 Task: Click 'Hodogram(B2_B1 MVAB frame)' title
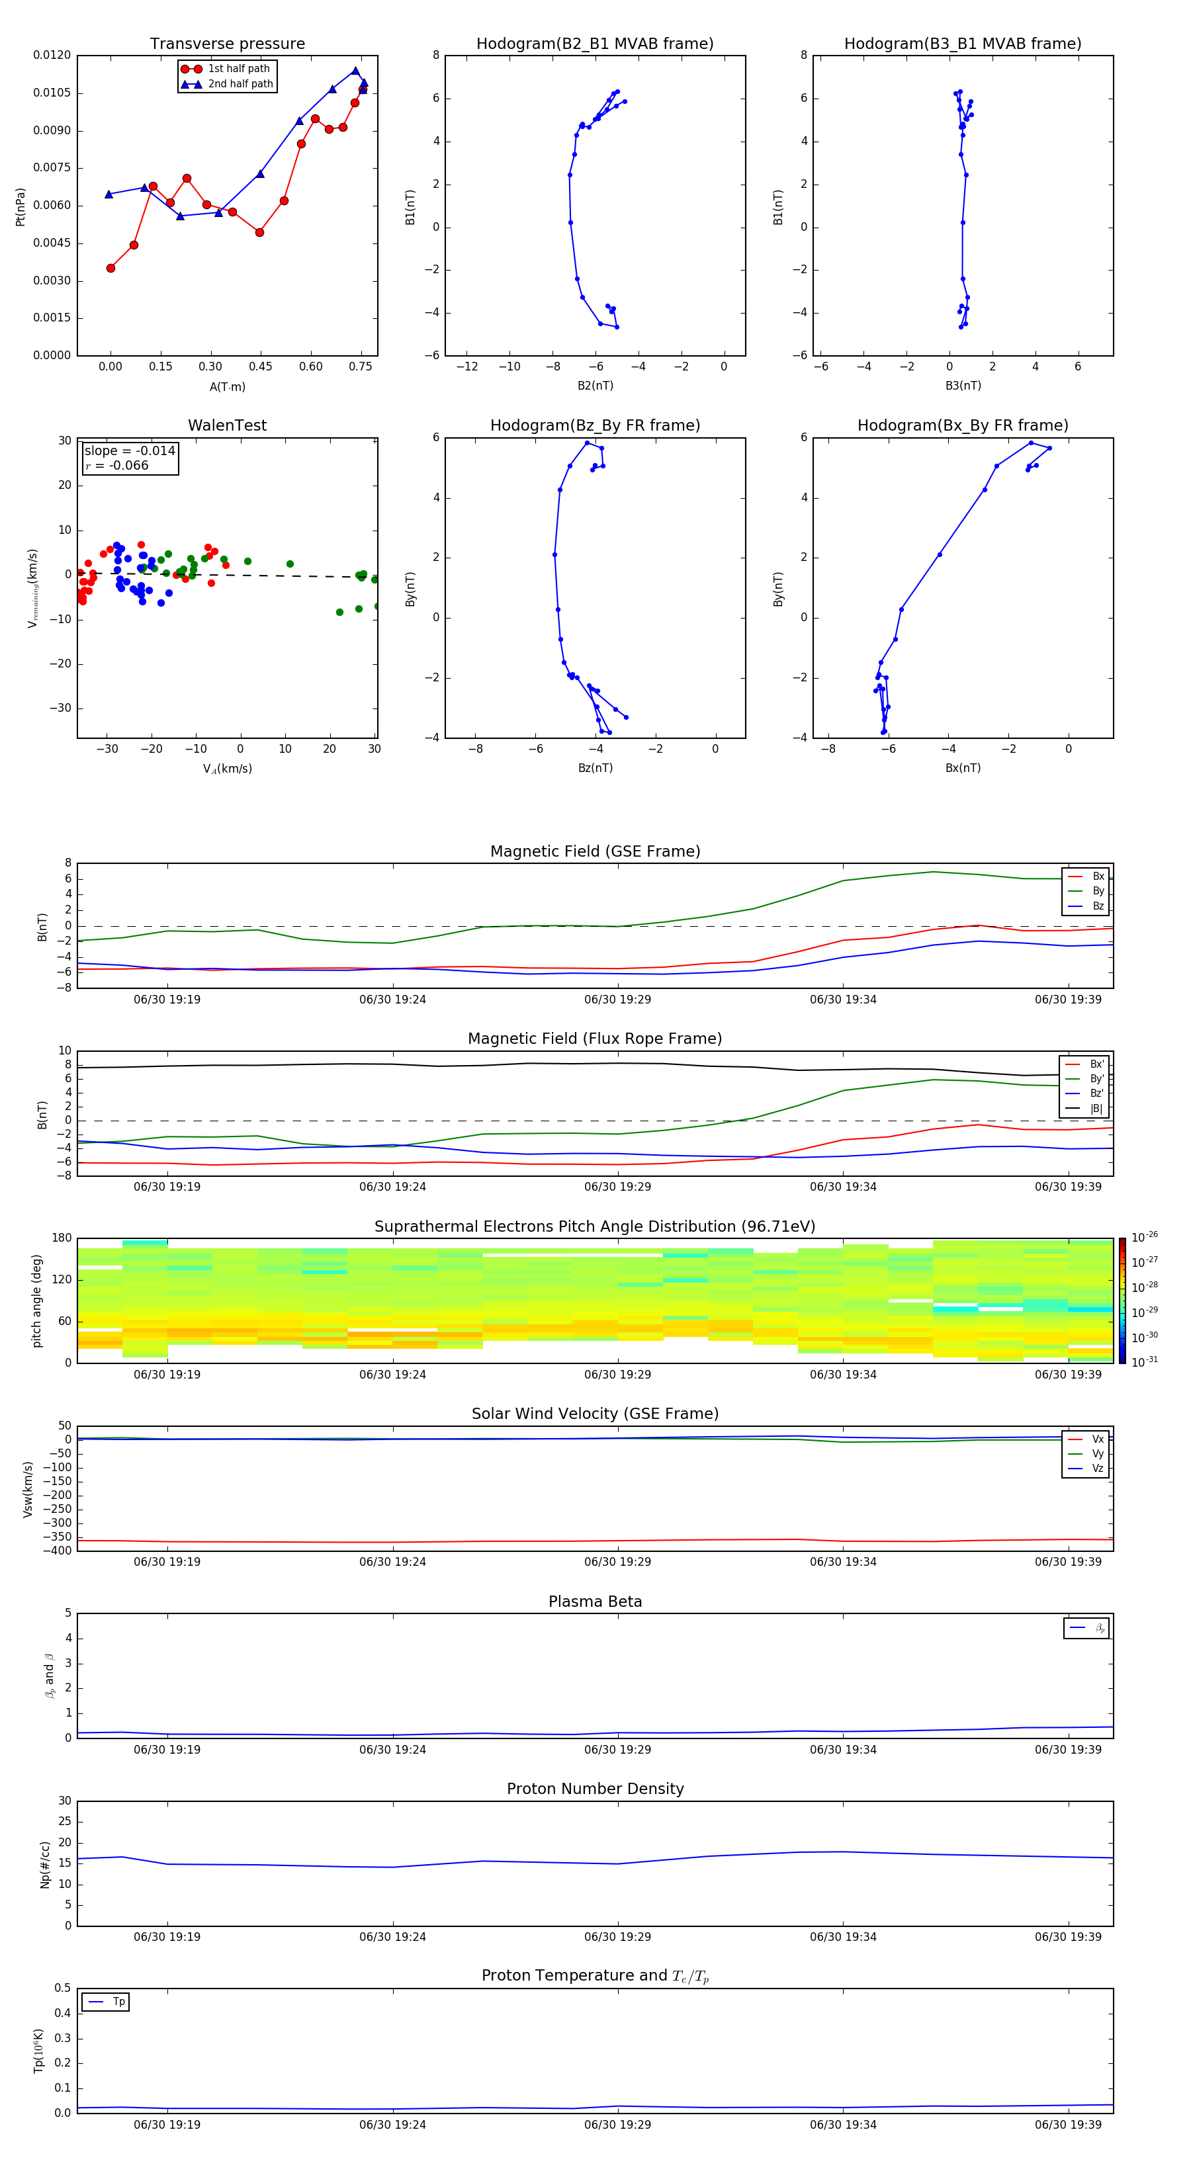tap(595, 44)
